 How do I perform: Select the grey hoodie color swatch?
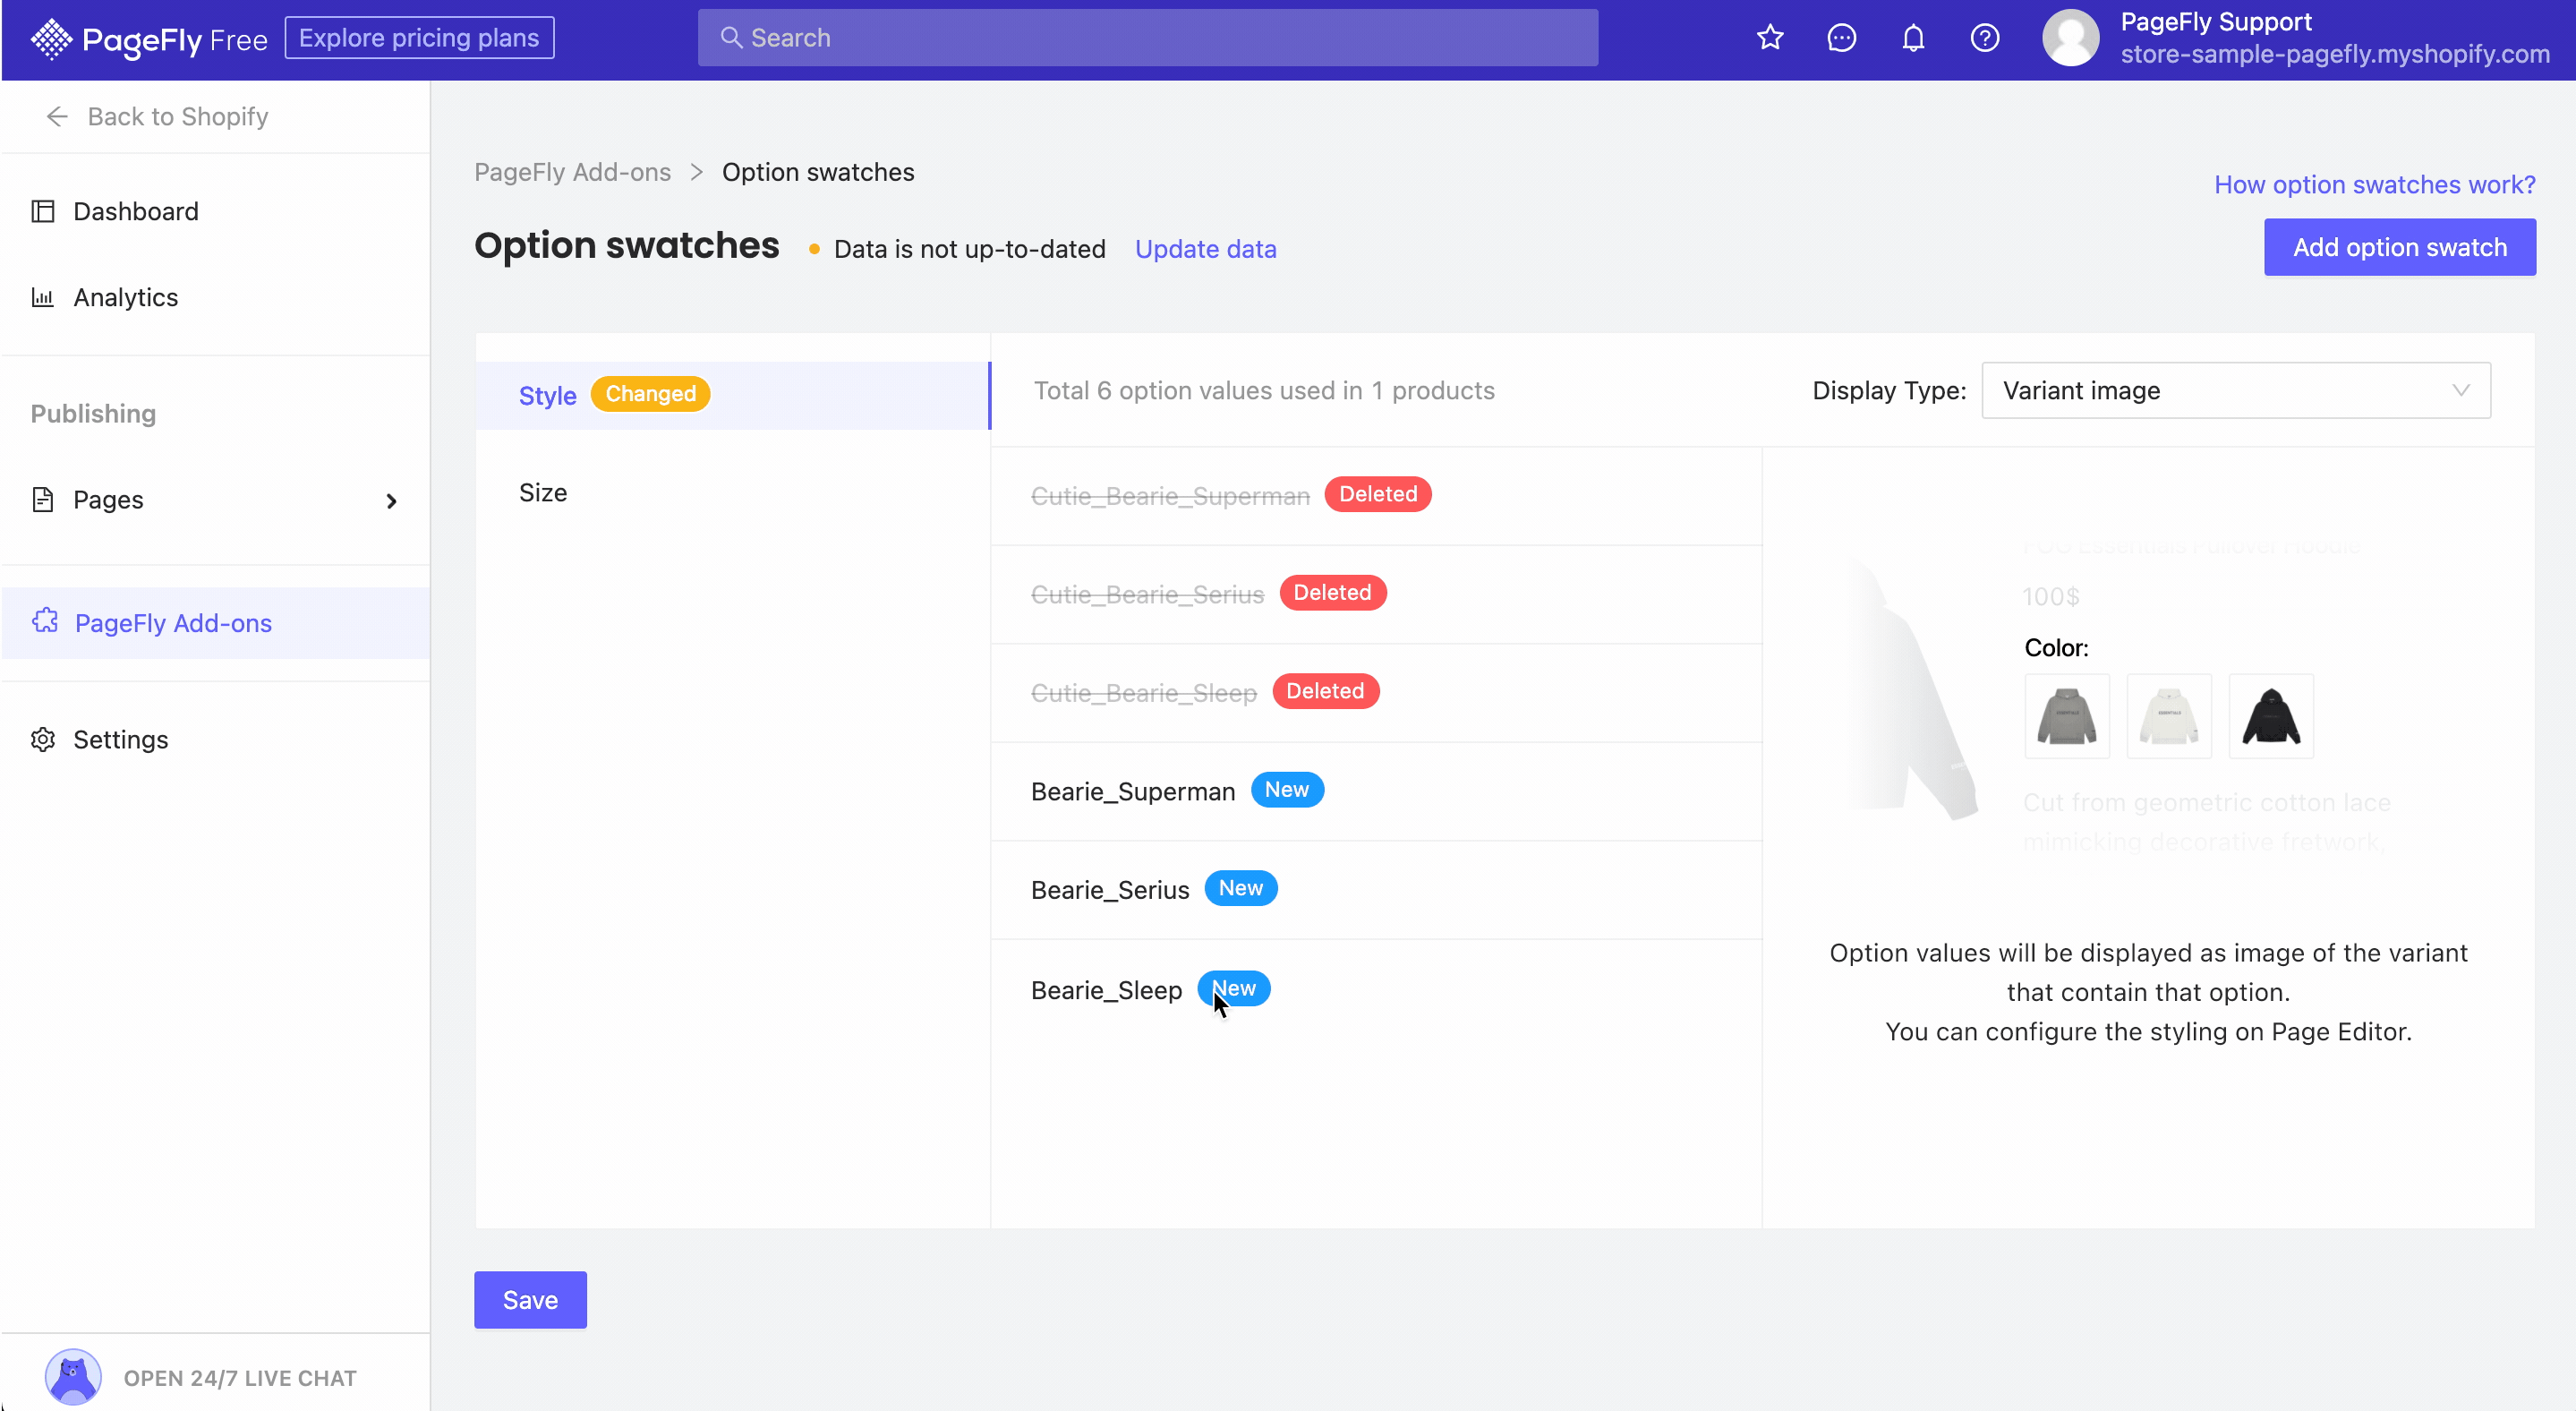(x=2066, y=716)
